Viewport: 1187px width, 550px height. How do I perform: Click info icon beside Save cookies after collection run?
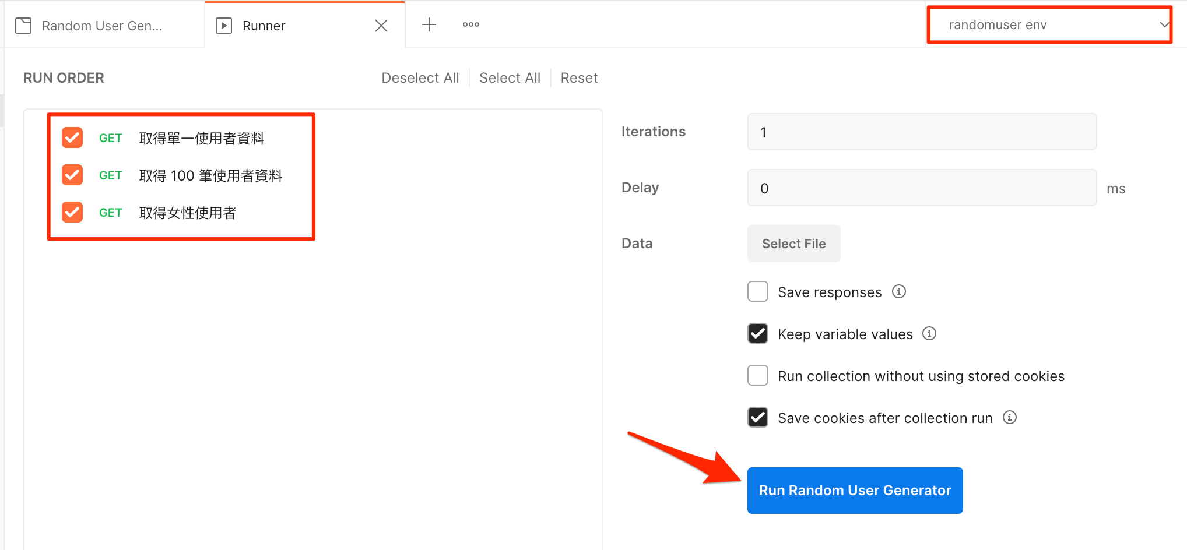coord(1010,417)
